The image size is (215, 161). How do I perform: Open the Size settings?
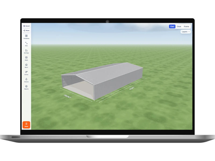[x=26, y=44]
